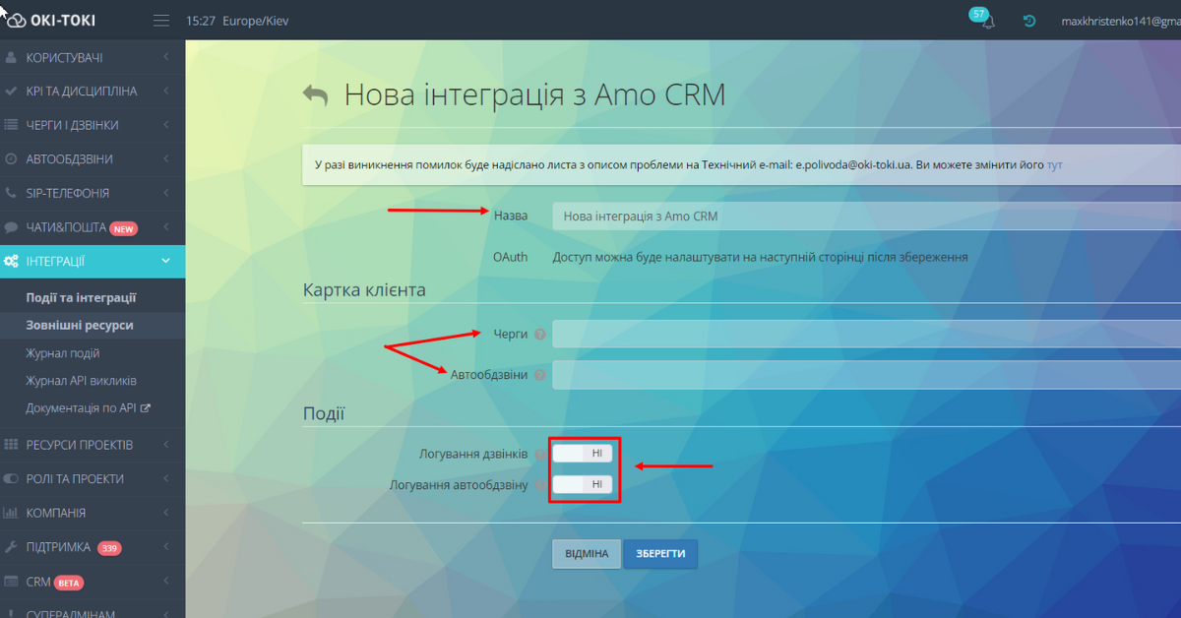Open CRM beta menu section
1181x618 pixels.
[x=93, y=582]
